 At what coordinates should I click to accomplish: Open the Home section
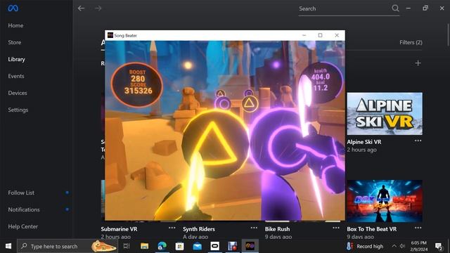tap(15, 25)
